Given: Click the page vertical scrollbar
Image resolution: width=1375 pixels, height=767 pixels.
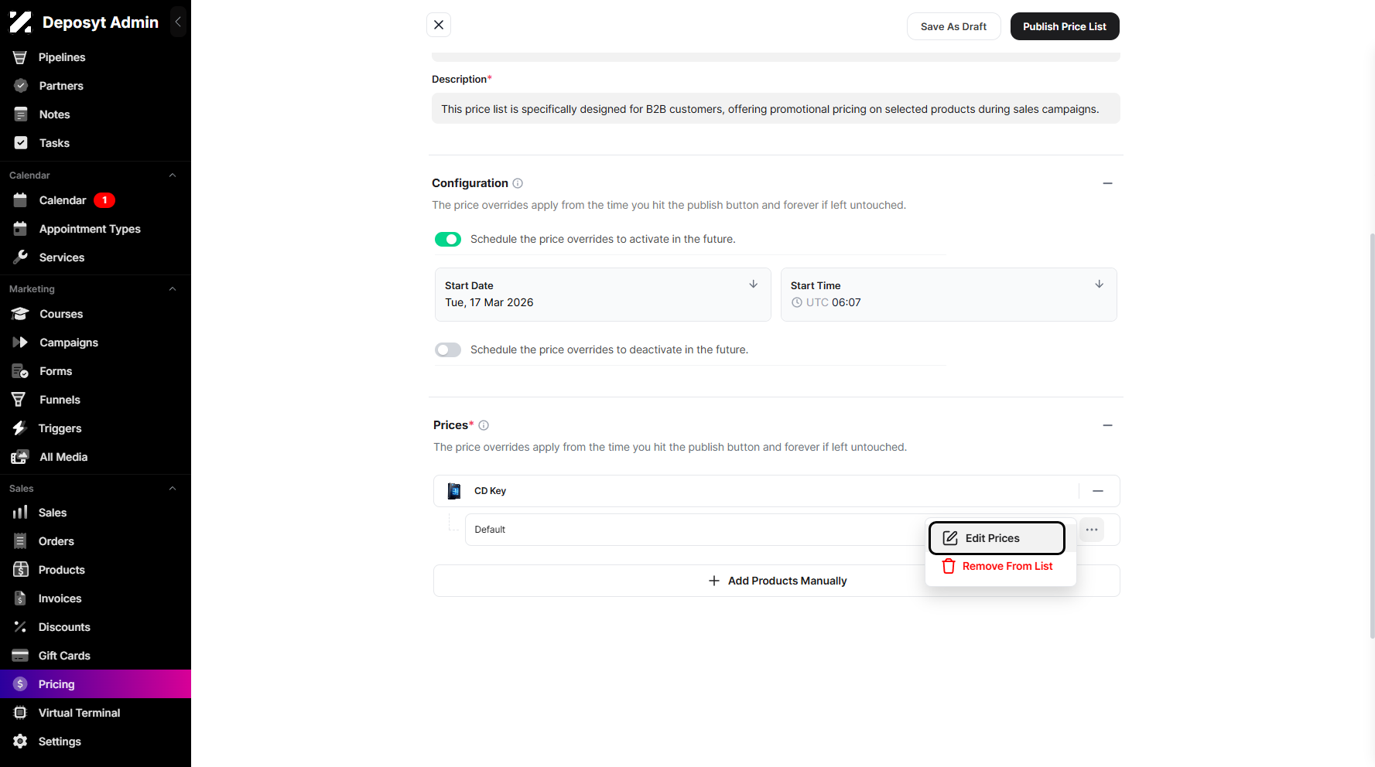Looking at the screenshot, I should [1372, 435].
